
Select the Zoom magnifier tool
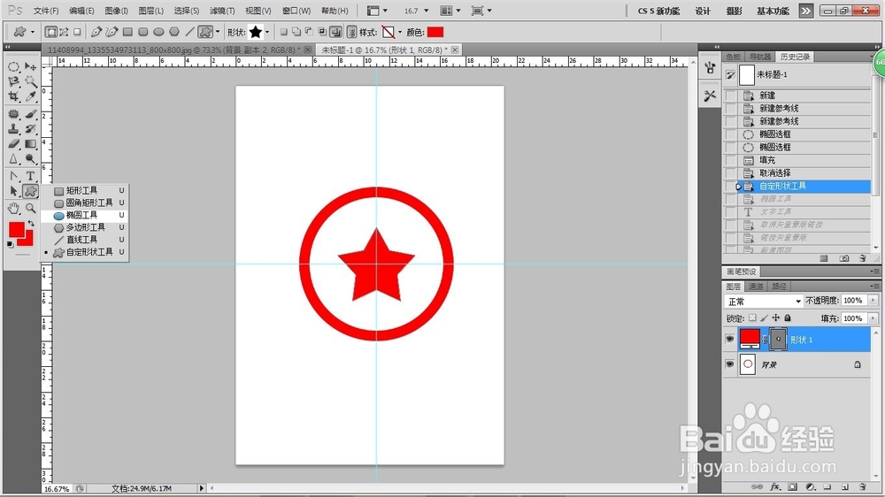[x=30, y=209]
